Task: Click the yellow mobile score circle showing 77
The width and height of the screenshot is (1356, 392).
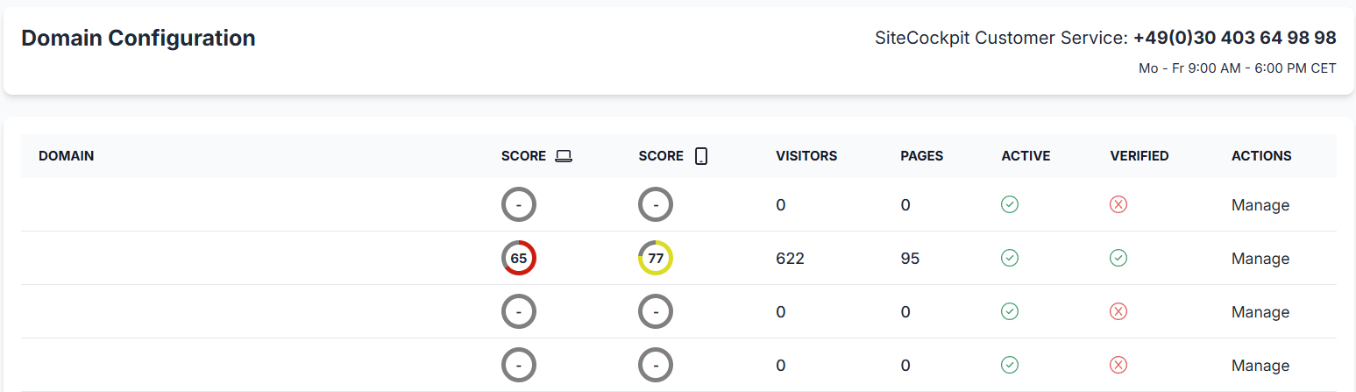Action: coord(656,258)
